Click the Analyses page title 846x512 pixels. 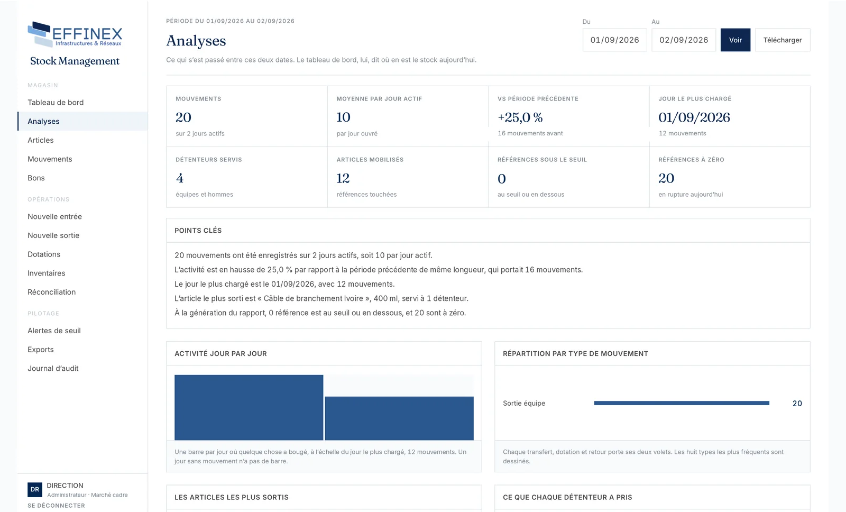196,41
